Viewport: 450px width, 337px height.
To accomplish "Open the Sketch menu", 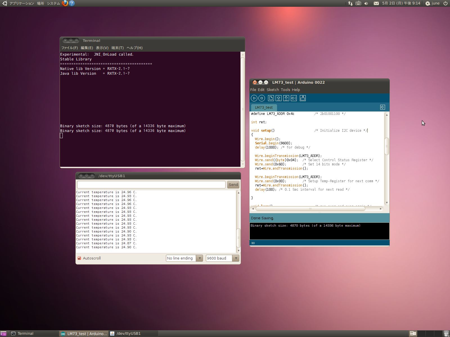I will [273, 90].
